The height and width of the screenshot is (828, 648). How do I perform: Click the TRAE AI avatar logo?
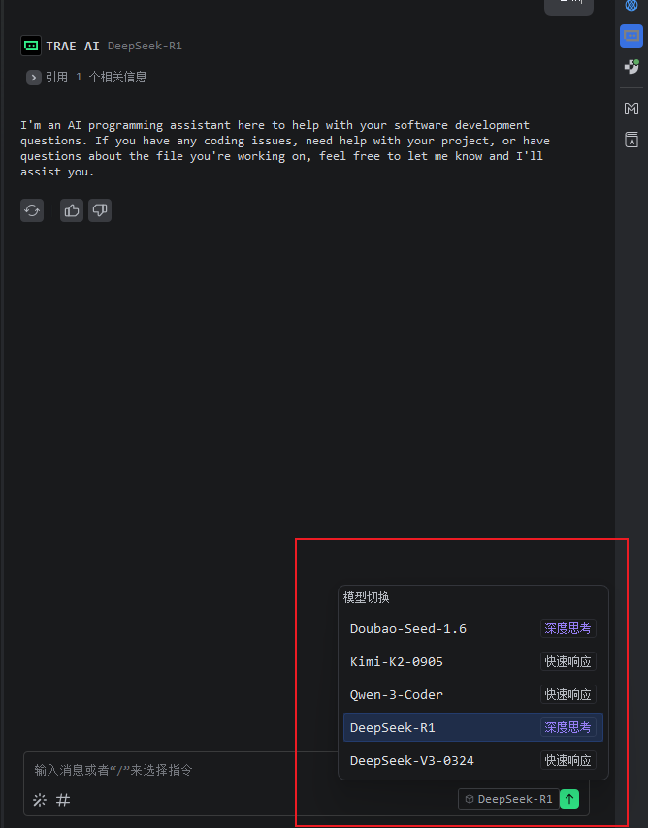coord(31,46)
